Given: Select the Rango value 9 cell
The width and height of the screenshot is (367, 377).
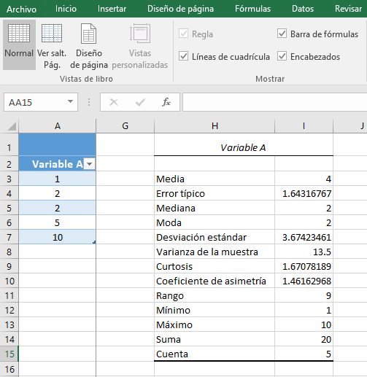Looking at the screenshot, I should [304, 295].
